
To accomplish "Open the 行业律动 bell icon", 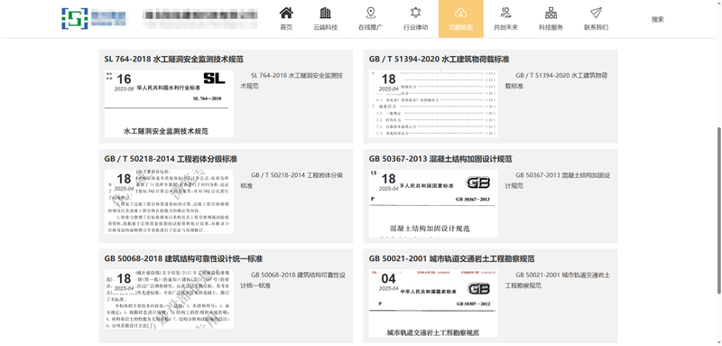I will pyautogui.click(x=416, y=13).
